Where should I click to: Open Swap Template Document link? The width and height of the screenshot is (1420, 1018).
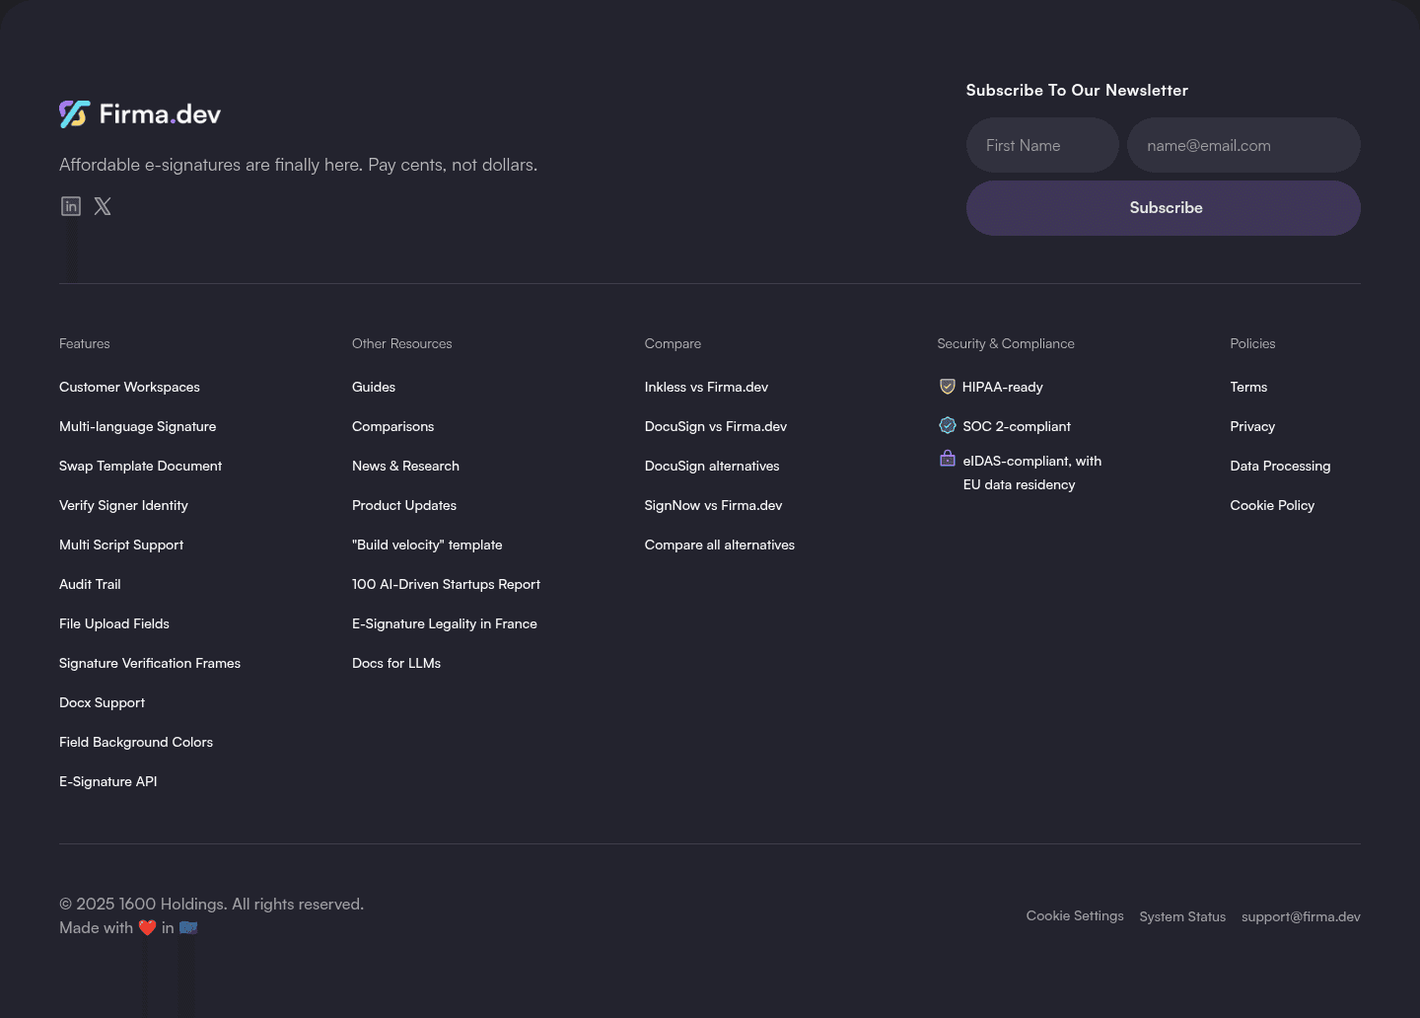pyautogui.click(x=140, y=466)
